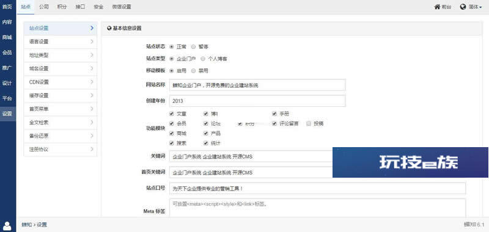This screenshot has height=232, width=489.
Task: Switch to the 积分 tab
Action: [62, 7]
